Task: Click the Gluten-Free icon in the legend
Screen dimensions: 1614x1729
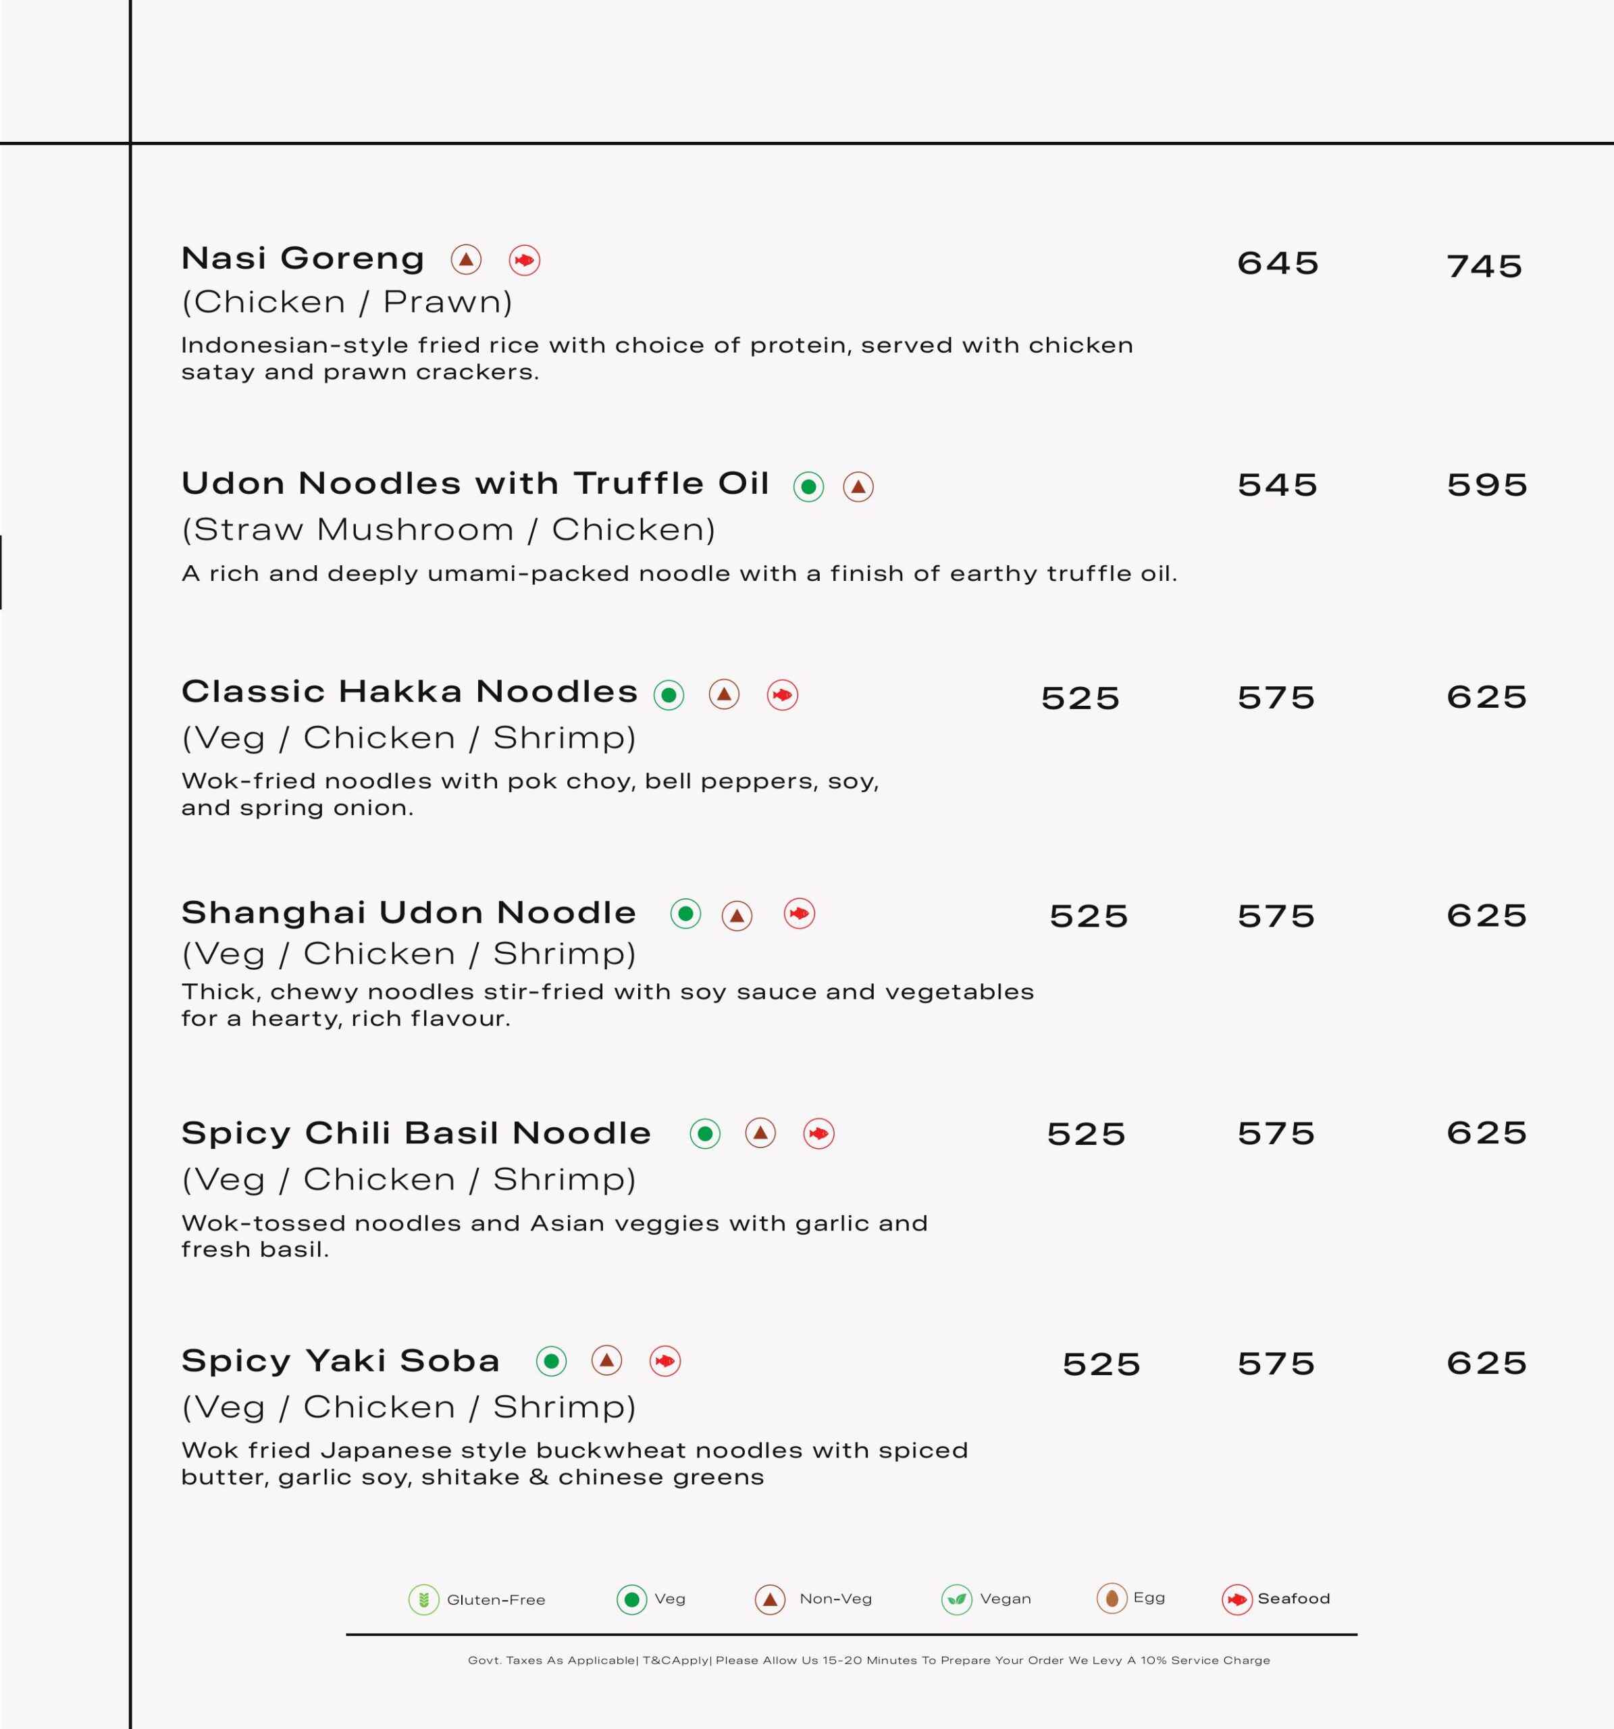Action: (423, 1599)
